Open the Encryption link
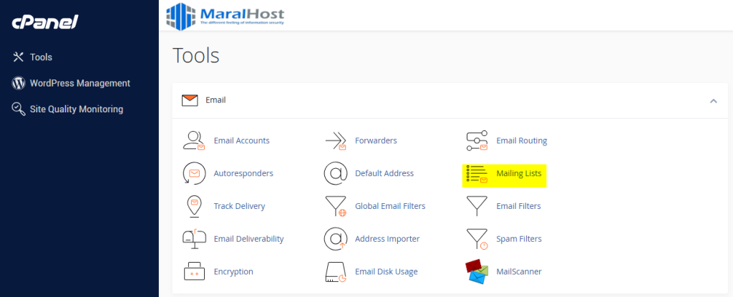 coord(233,272)
